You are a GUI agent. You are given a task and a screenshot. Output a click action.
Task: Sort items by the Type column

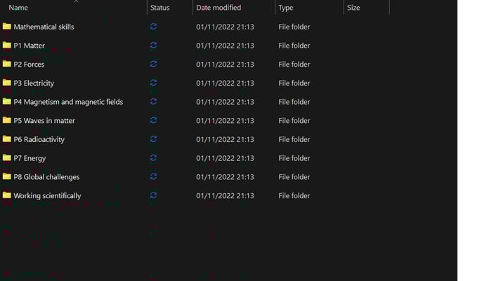coord(286,8)
